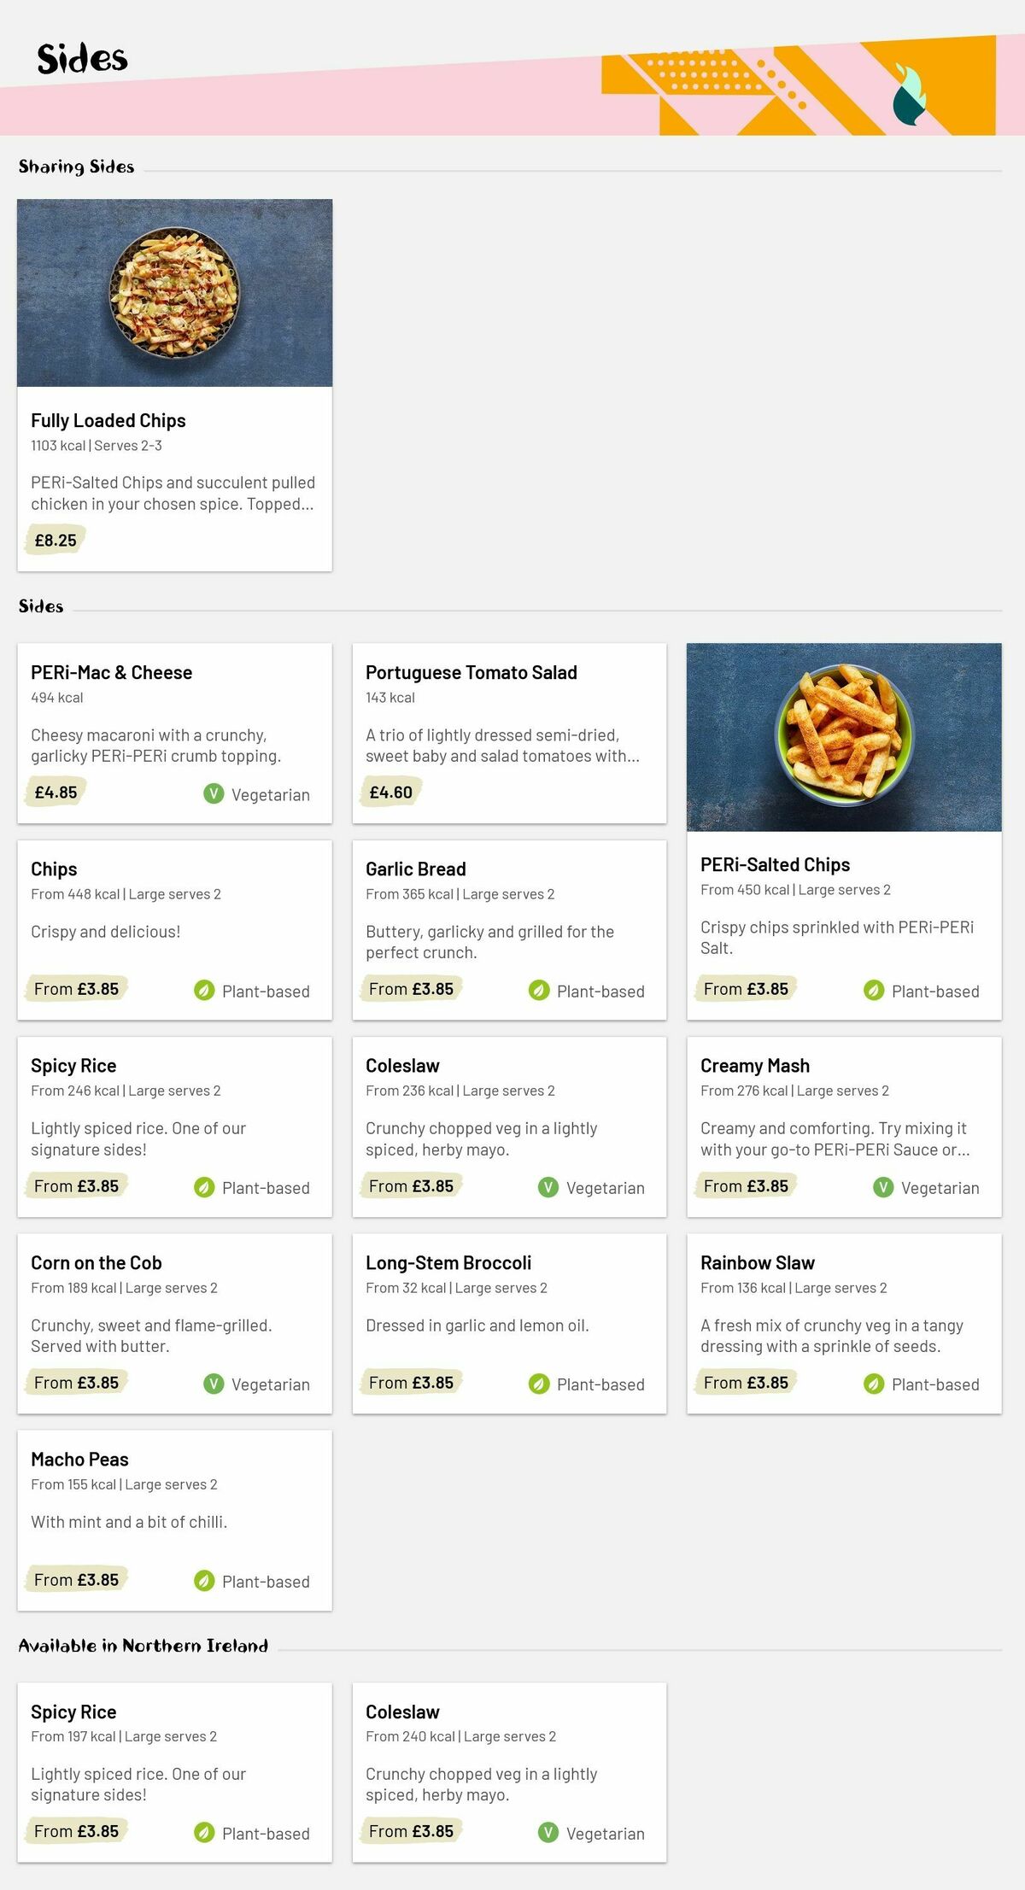This screenshot has height=1890, width=1025.
Task: Click plant-based leaf icon on PERi-Salted Chips
Action: tap(874, 990)
